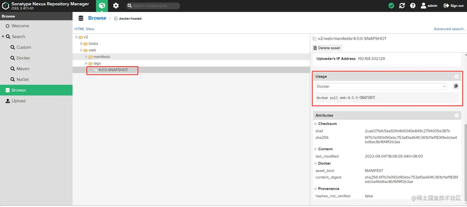Collapse the v2 folder node
Image resolution: width=467 pixels, height=207 pixels.
point(76,37)
